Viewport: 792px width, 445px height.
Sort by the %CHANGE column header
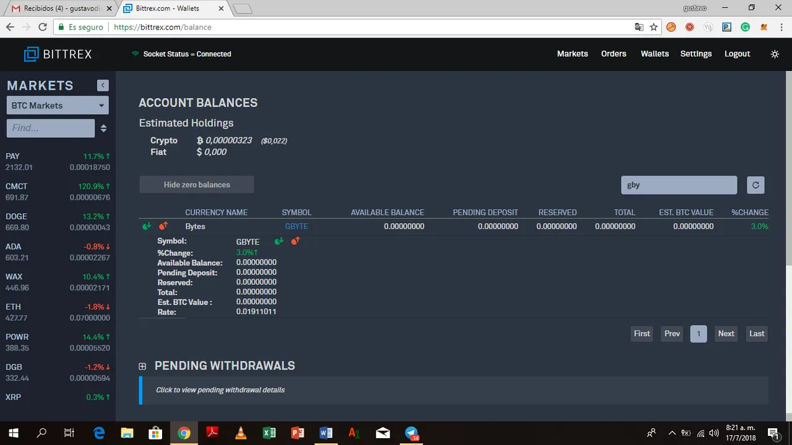point(750,212)
